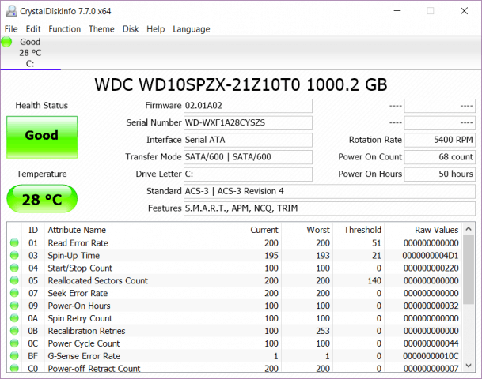Click the status icon for Start/Stop Count
Image resolution: width=482 pixels, height=379 pixels.
pyautogui.click(x=14, y=268)
